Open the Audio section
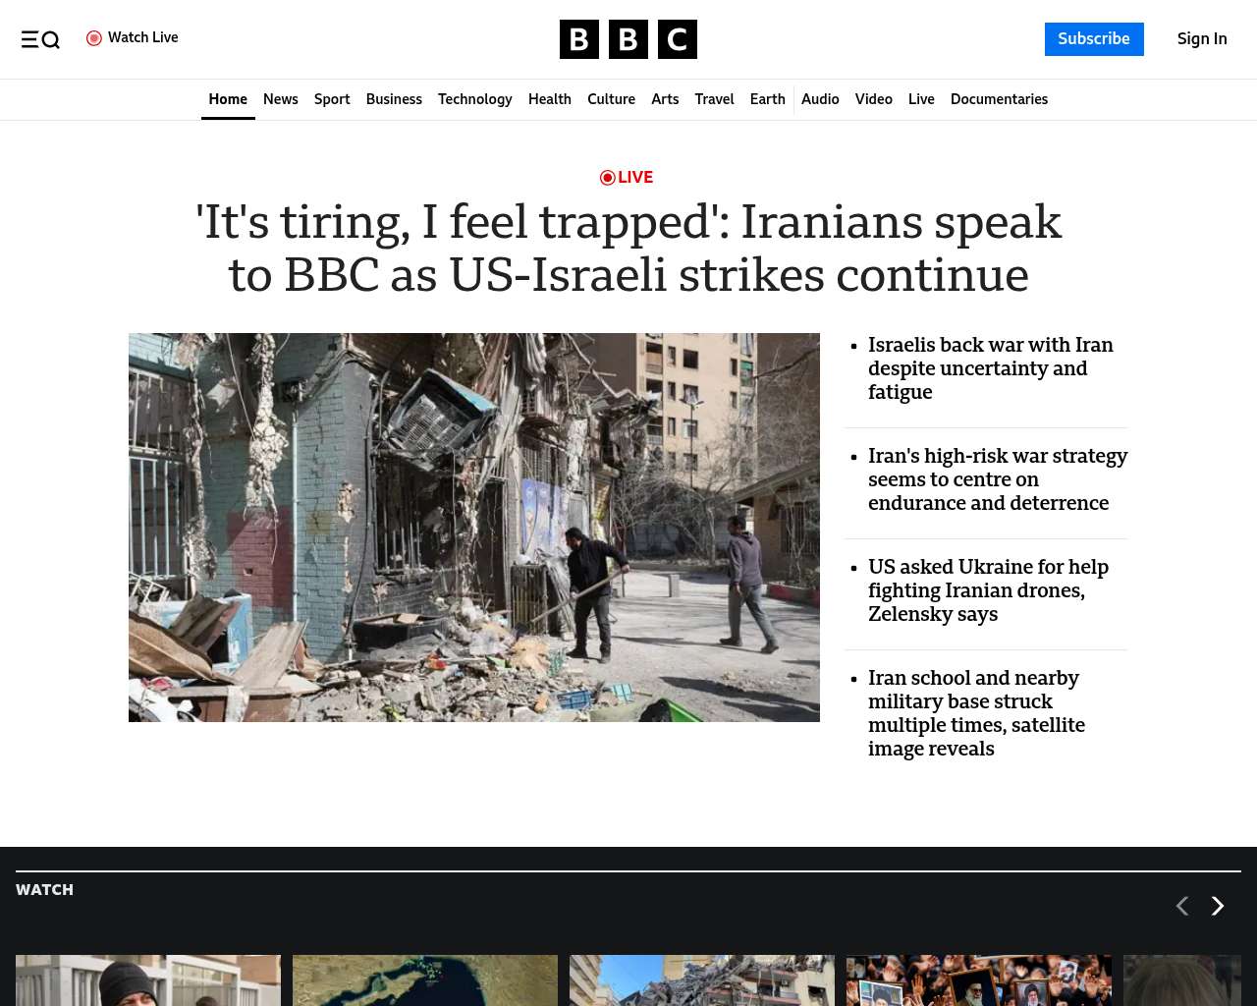 pyautogui.click(x=820, y=99)
